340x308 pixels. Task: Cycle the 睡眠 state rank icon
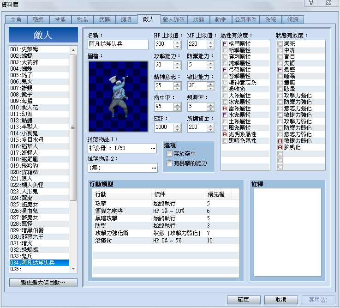click(x=280, y=76)
